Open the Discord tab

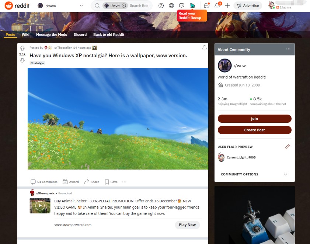tap(80, 35)
